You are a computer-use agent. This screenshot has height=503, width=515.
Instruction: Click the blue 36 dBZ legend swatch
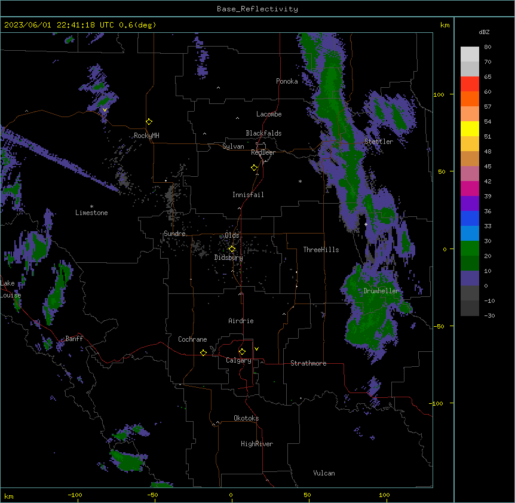coord(470,218)
